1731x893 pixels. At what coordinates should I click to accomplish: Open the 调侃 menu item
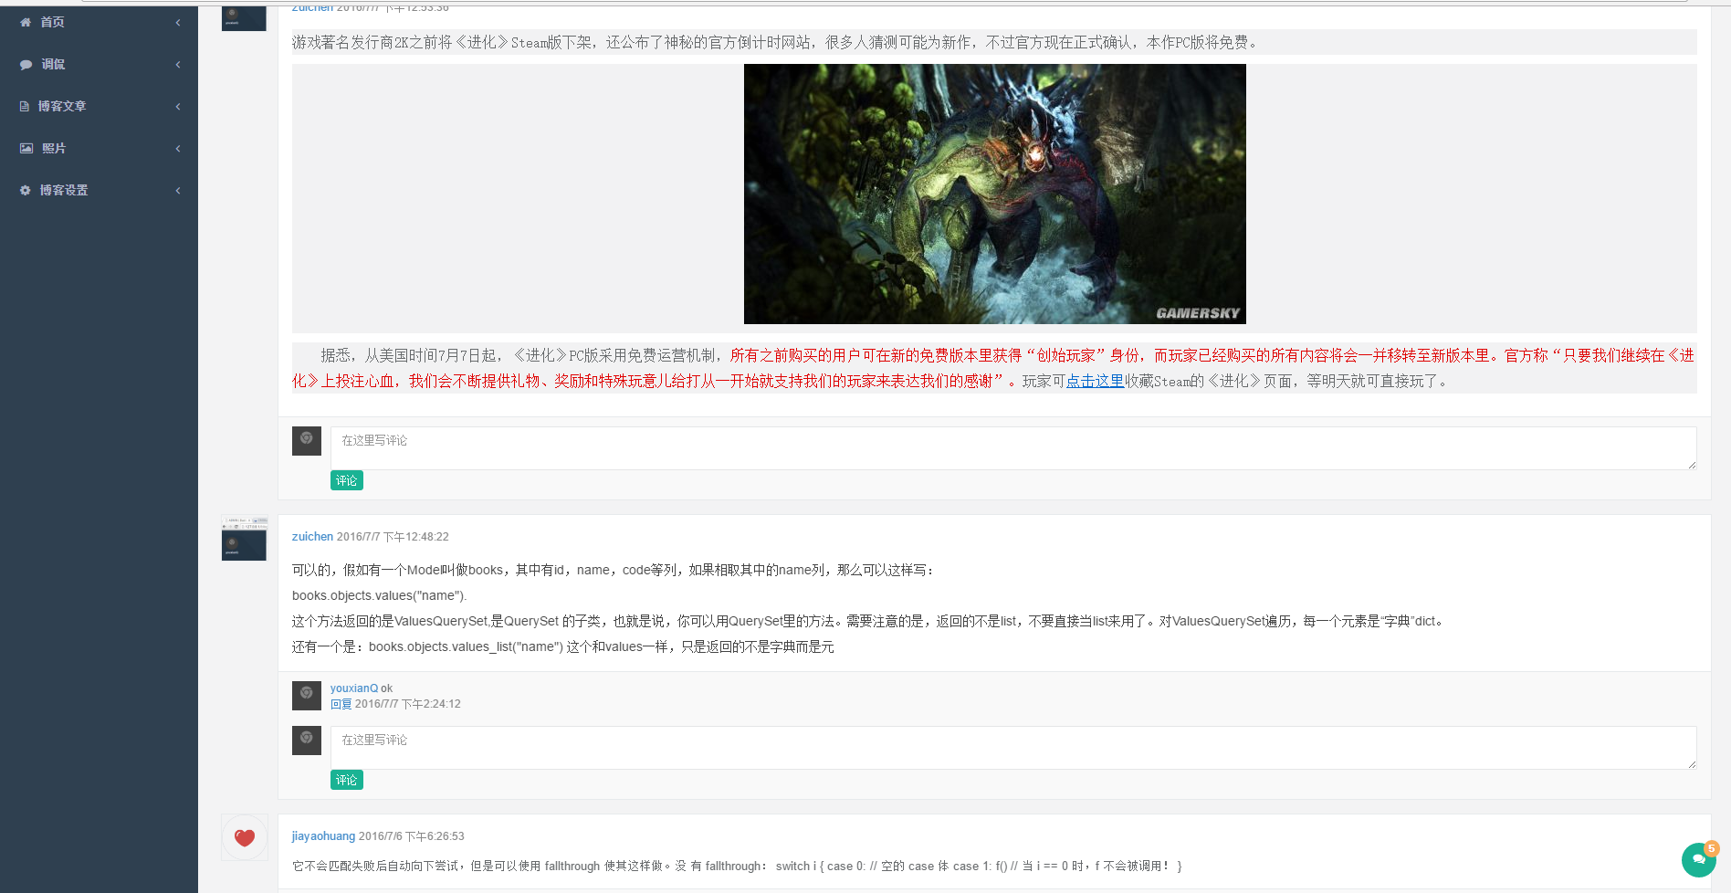[x=99, y=64]
